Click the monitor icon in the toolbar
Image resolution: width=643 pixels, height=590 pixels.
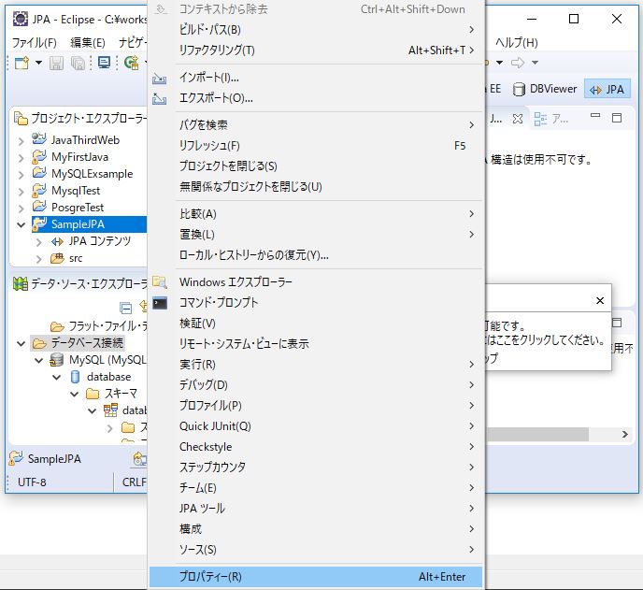pyautogui.click(x=104, y=63)
